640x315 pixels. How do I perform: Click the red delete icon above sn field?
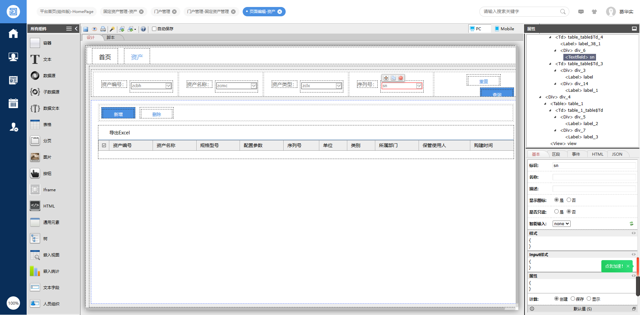[x=401, y=78]
